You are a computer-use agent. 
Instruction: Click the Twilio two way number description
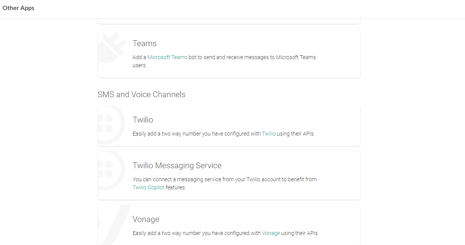point(196,134)
